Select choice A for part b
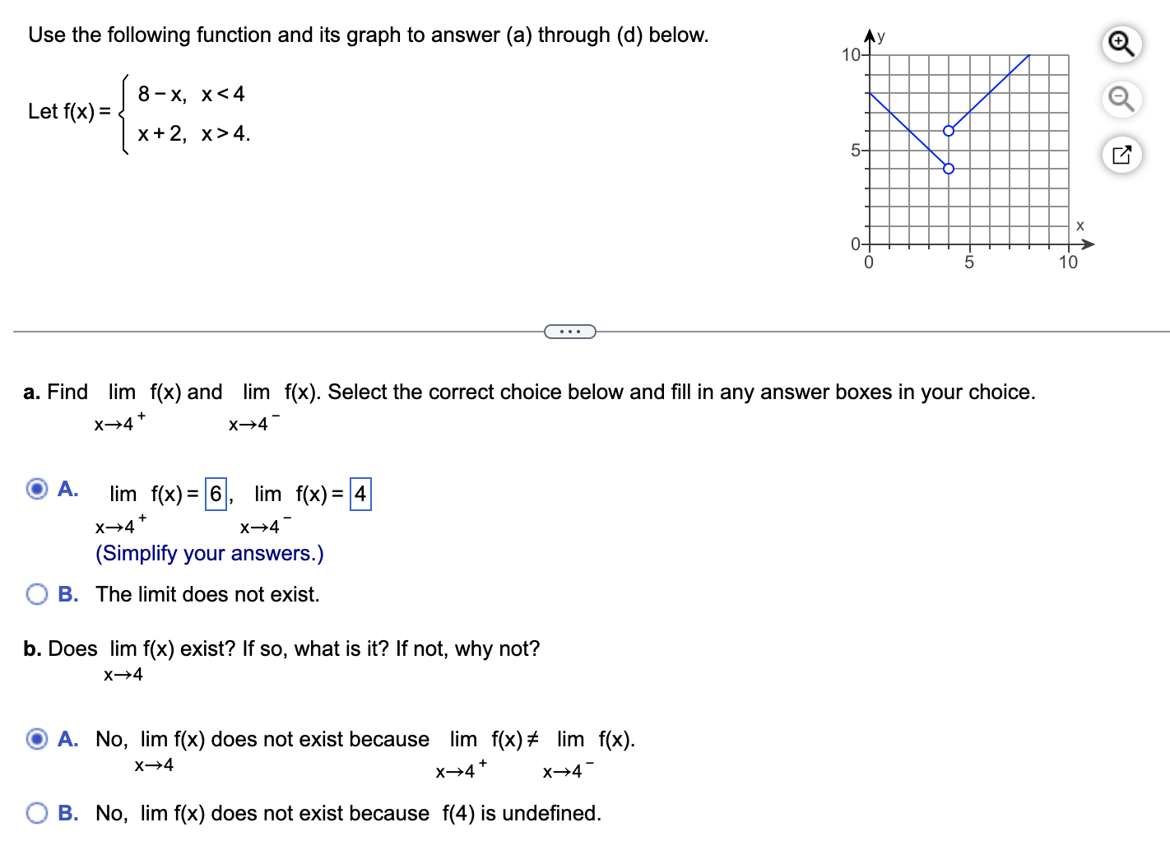1170x841 pixels. pos(37,738)
